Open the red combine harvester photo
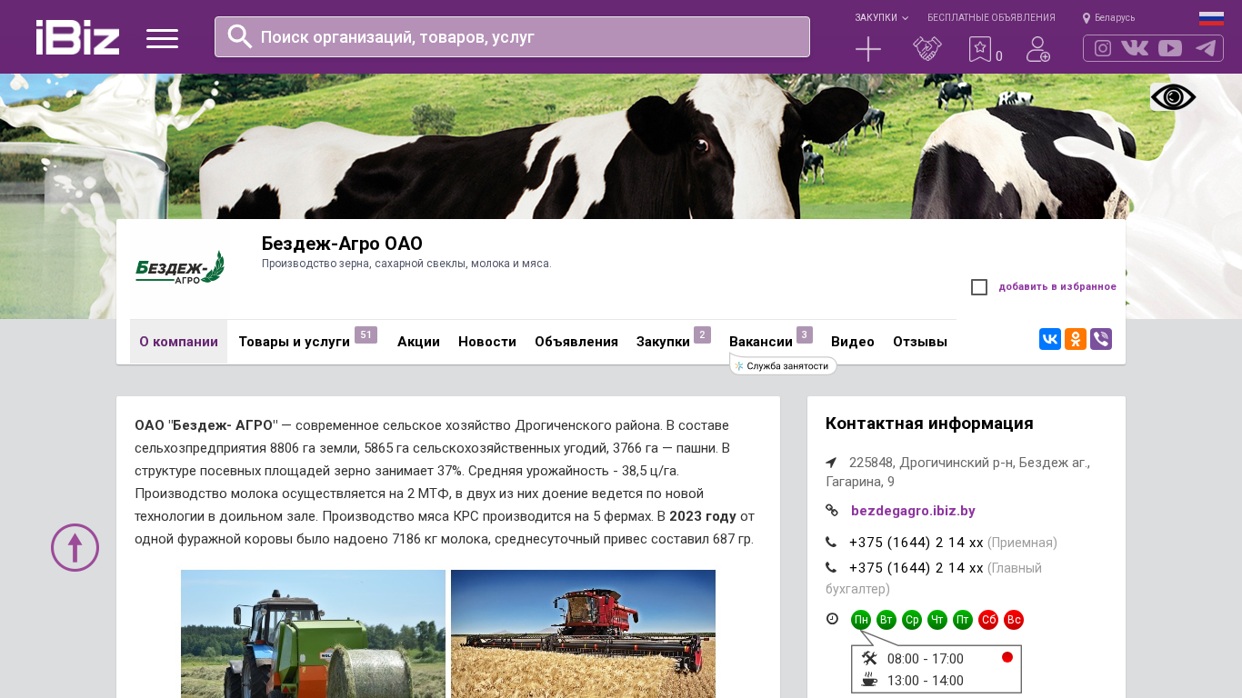This screenshot has height=698, width=1242. (583, 633)
